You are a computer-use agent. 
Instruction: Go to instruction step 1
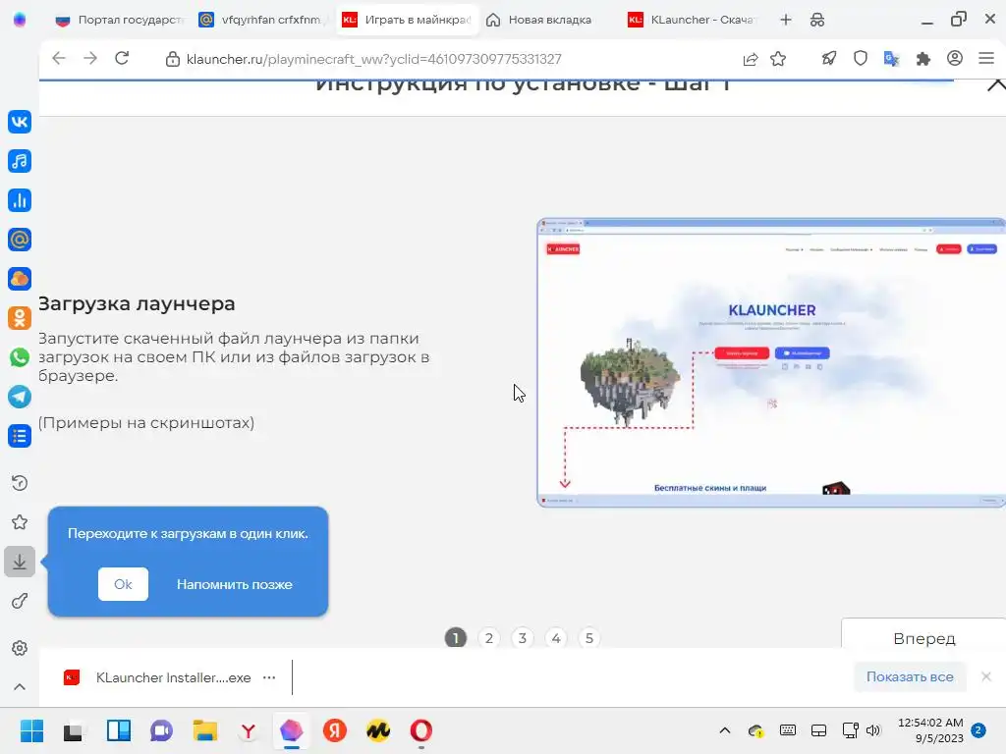coord(456,638)
